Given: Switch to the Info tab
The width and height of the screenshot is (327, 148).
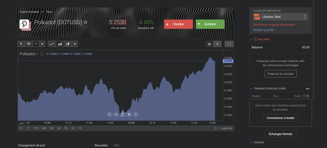Looking at the screenshot, I should tap(117, 145).
